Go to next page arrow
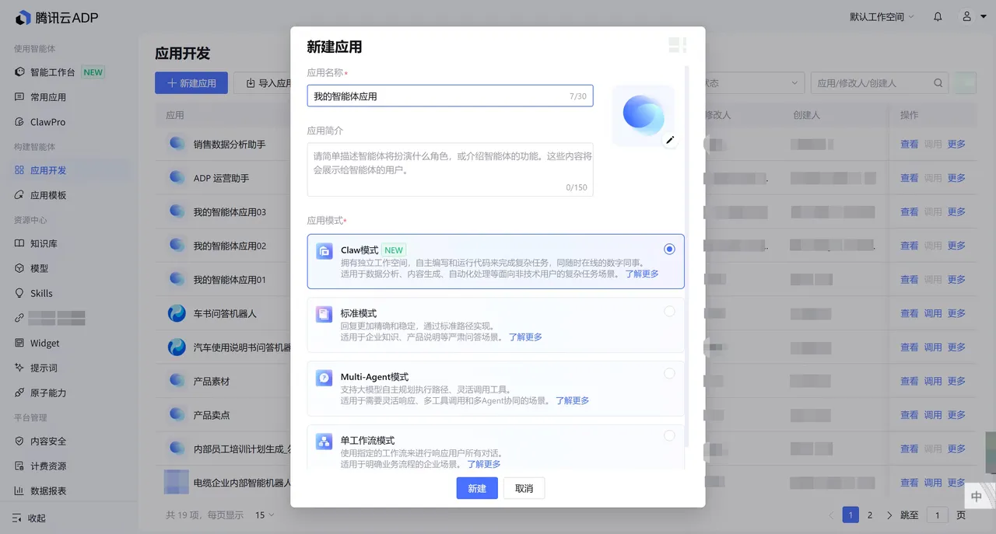 (889, 515)
